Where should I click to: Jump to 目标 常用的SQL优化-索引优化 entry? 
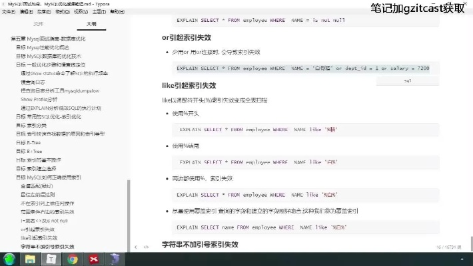click(49, 117)
